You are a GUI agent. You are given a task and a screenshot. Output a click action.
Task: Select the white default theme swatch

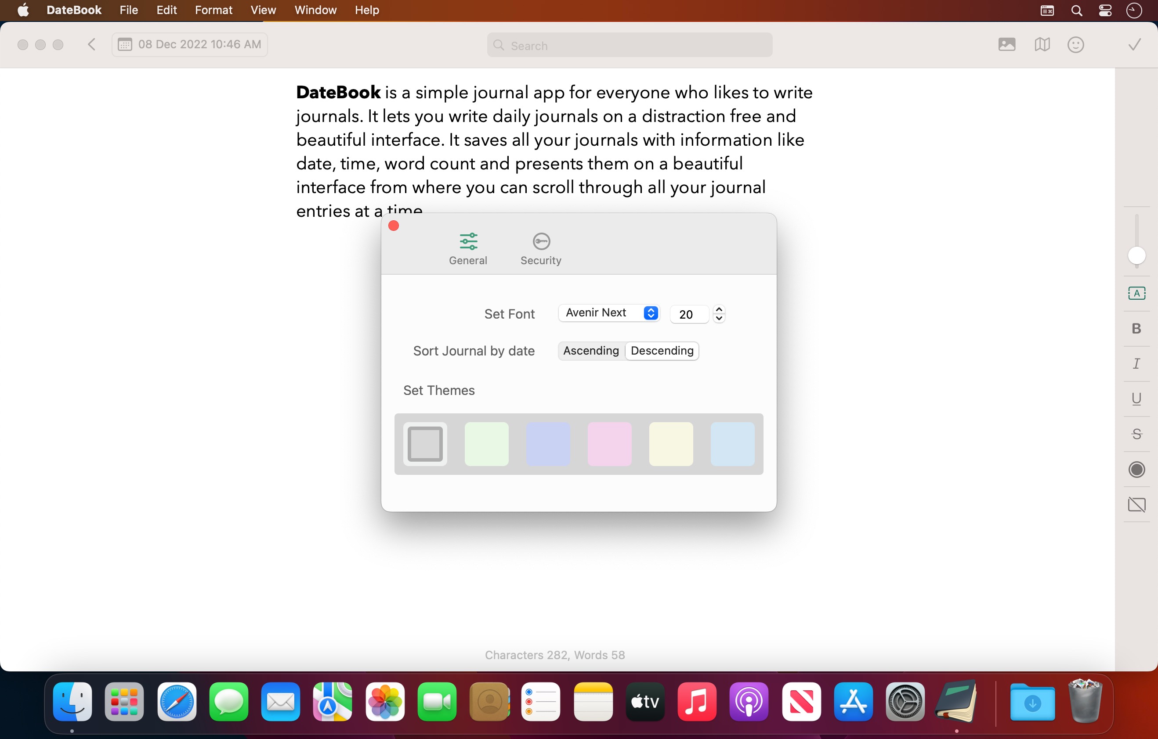tap(425, 444)
